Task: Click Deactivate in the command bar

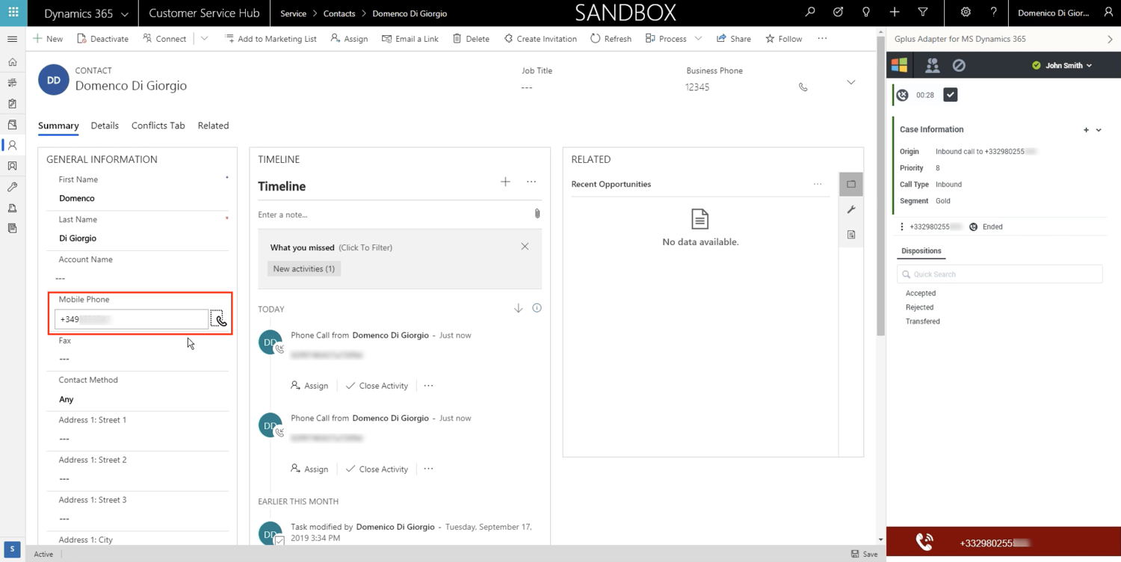Action: (102, 39)
